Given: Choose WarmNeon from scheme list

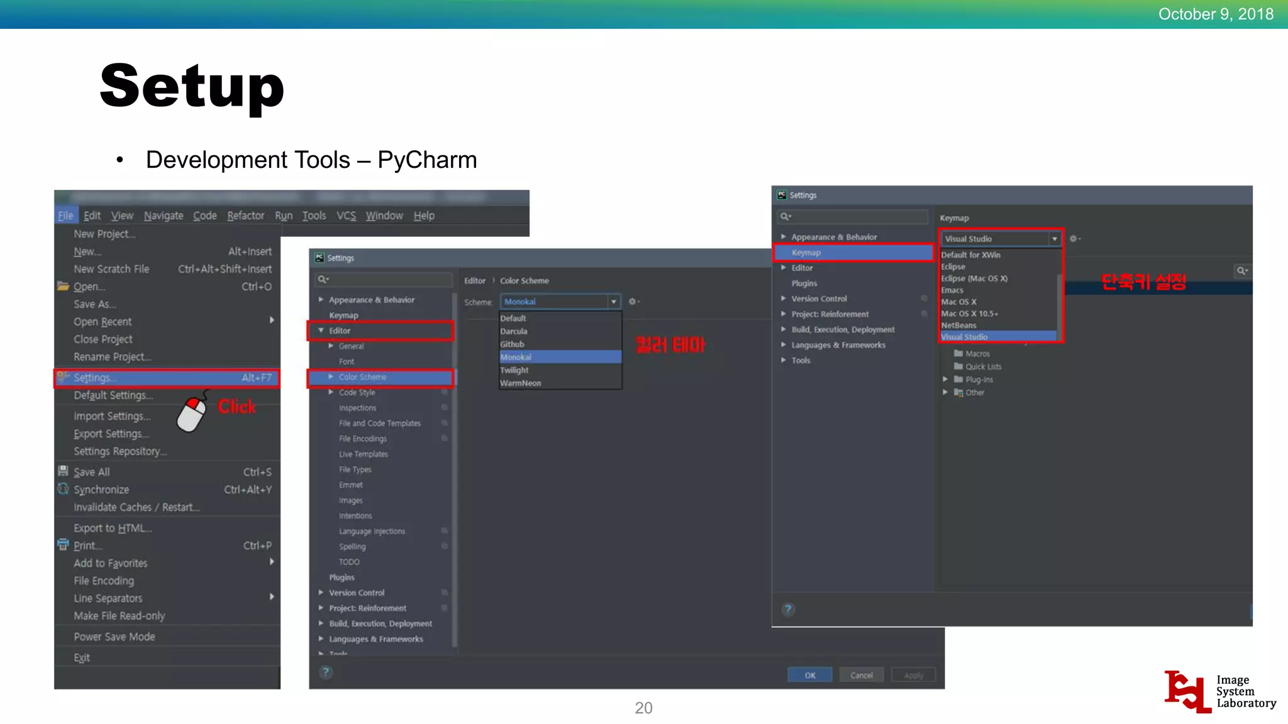Looking at the screenshot, I should pyautogui.click(x=560, y=383).
